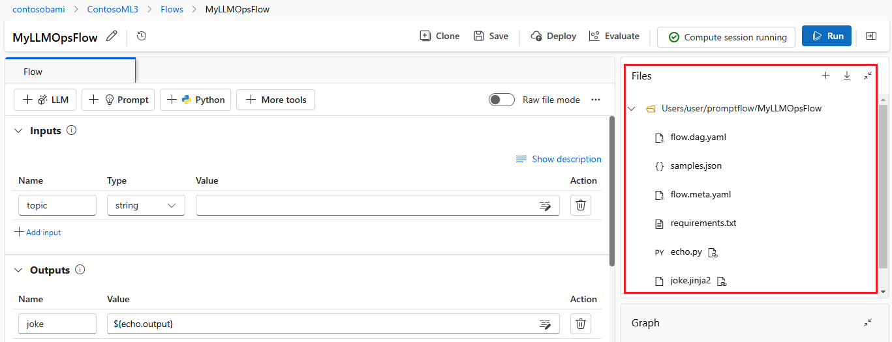Toggle the right side panel icon
This screenshot has width=892, height=342.
click(870, 36)
